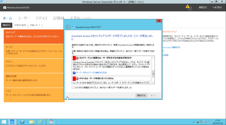Open the ヘルプ(H) help menu

217,7
